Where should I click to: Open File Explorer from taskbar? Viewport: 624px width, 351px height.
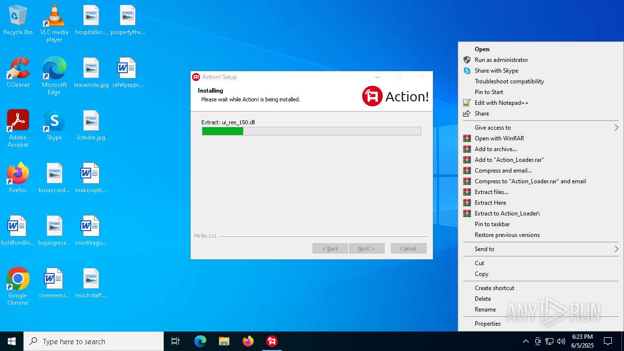pos(224,341)
